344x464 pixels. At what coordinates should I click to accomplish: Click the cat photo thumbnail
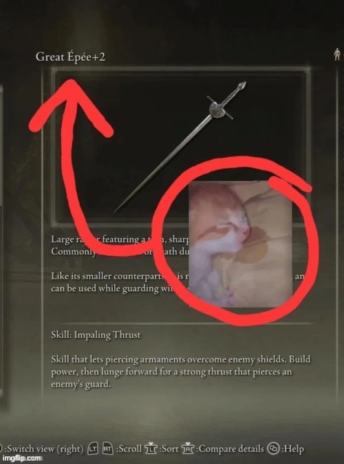(x=240, y=244)
